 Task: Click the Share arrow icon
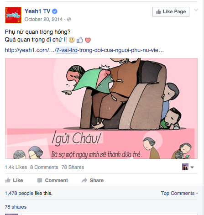pyautogui.click(x=84, y=180)
